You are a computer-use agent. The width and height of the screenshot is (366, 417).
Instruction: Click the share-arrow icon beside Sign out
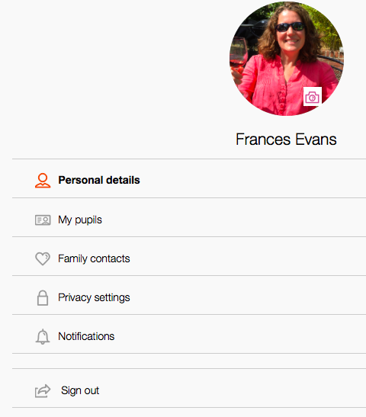click(43, 391)
